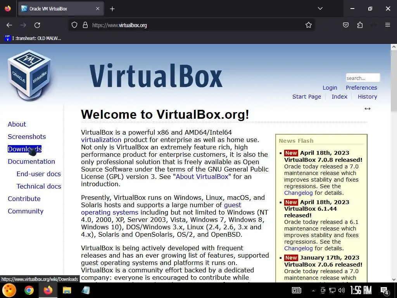Open the volume speaker icon
The height and width of the screenshot is (298, 397).
coord(341,290)
